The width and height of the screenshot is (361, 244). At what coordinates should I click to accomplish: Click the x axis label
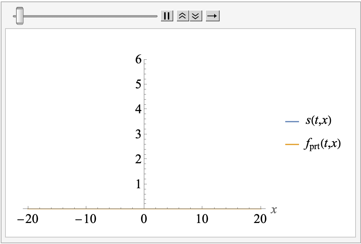click(x=274, y=210)
